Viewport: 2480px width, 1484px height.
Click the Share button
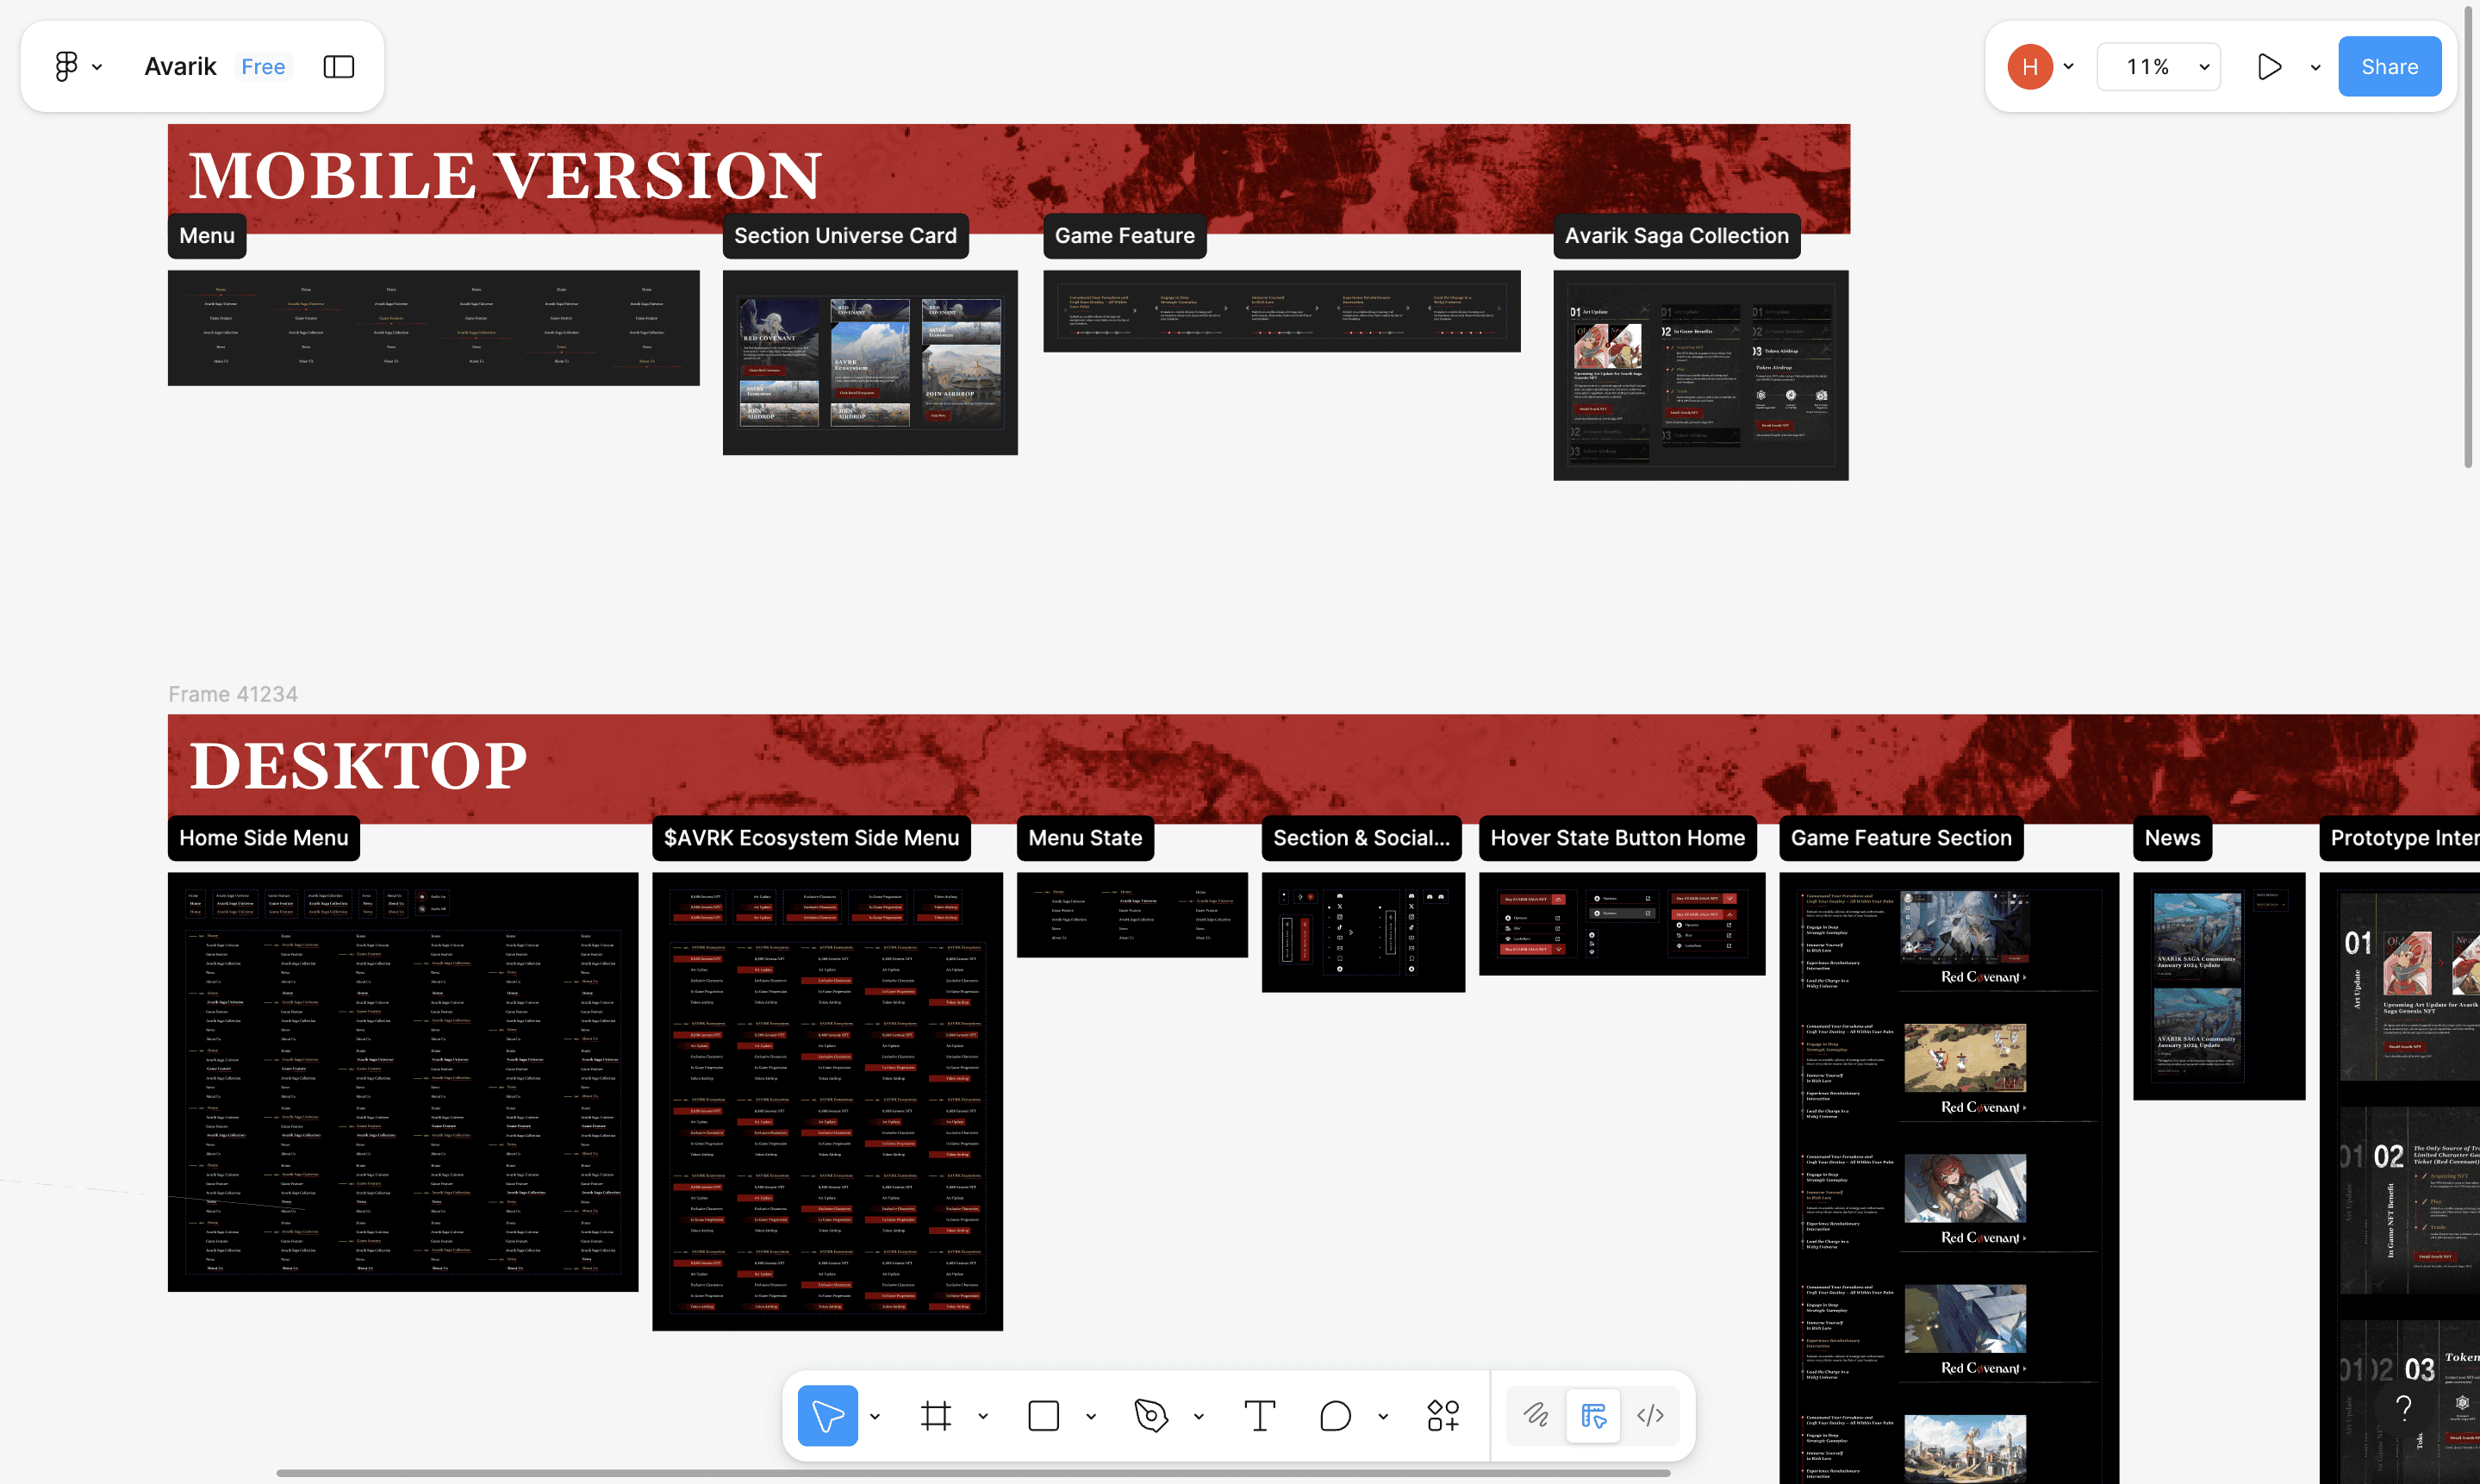[2389, 66]
